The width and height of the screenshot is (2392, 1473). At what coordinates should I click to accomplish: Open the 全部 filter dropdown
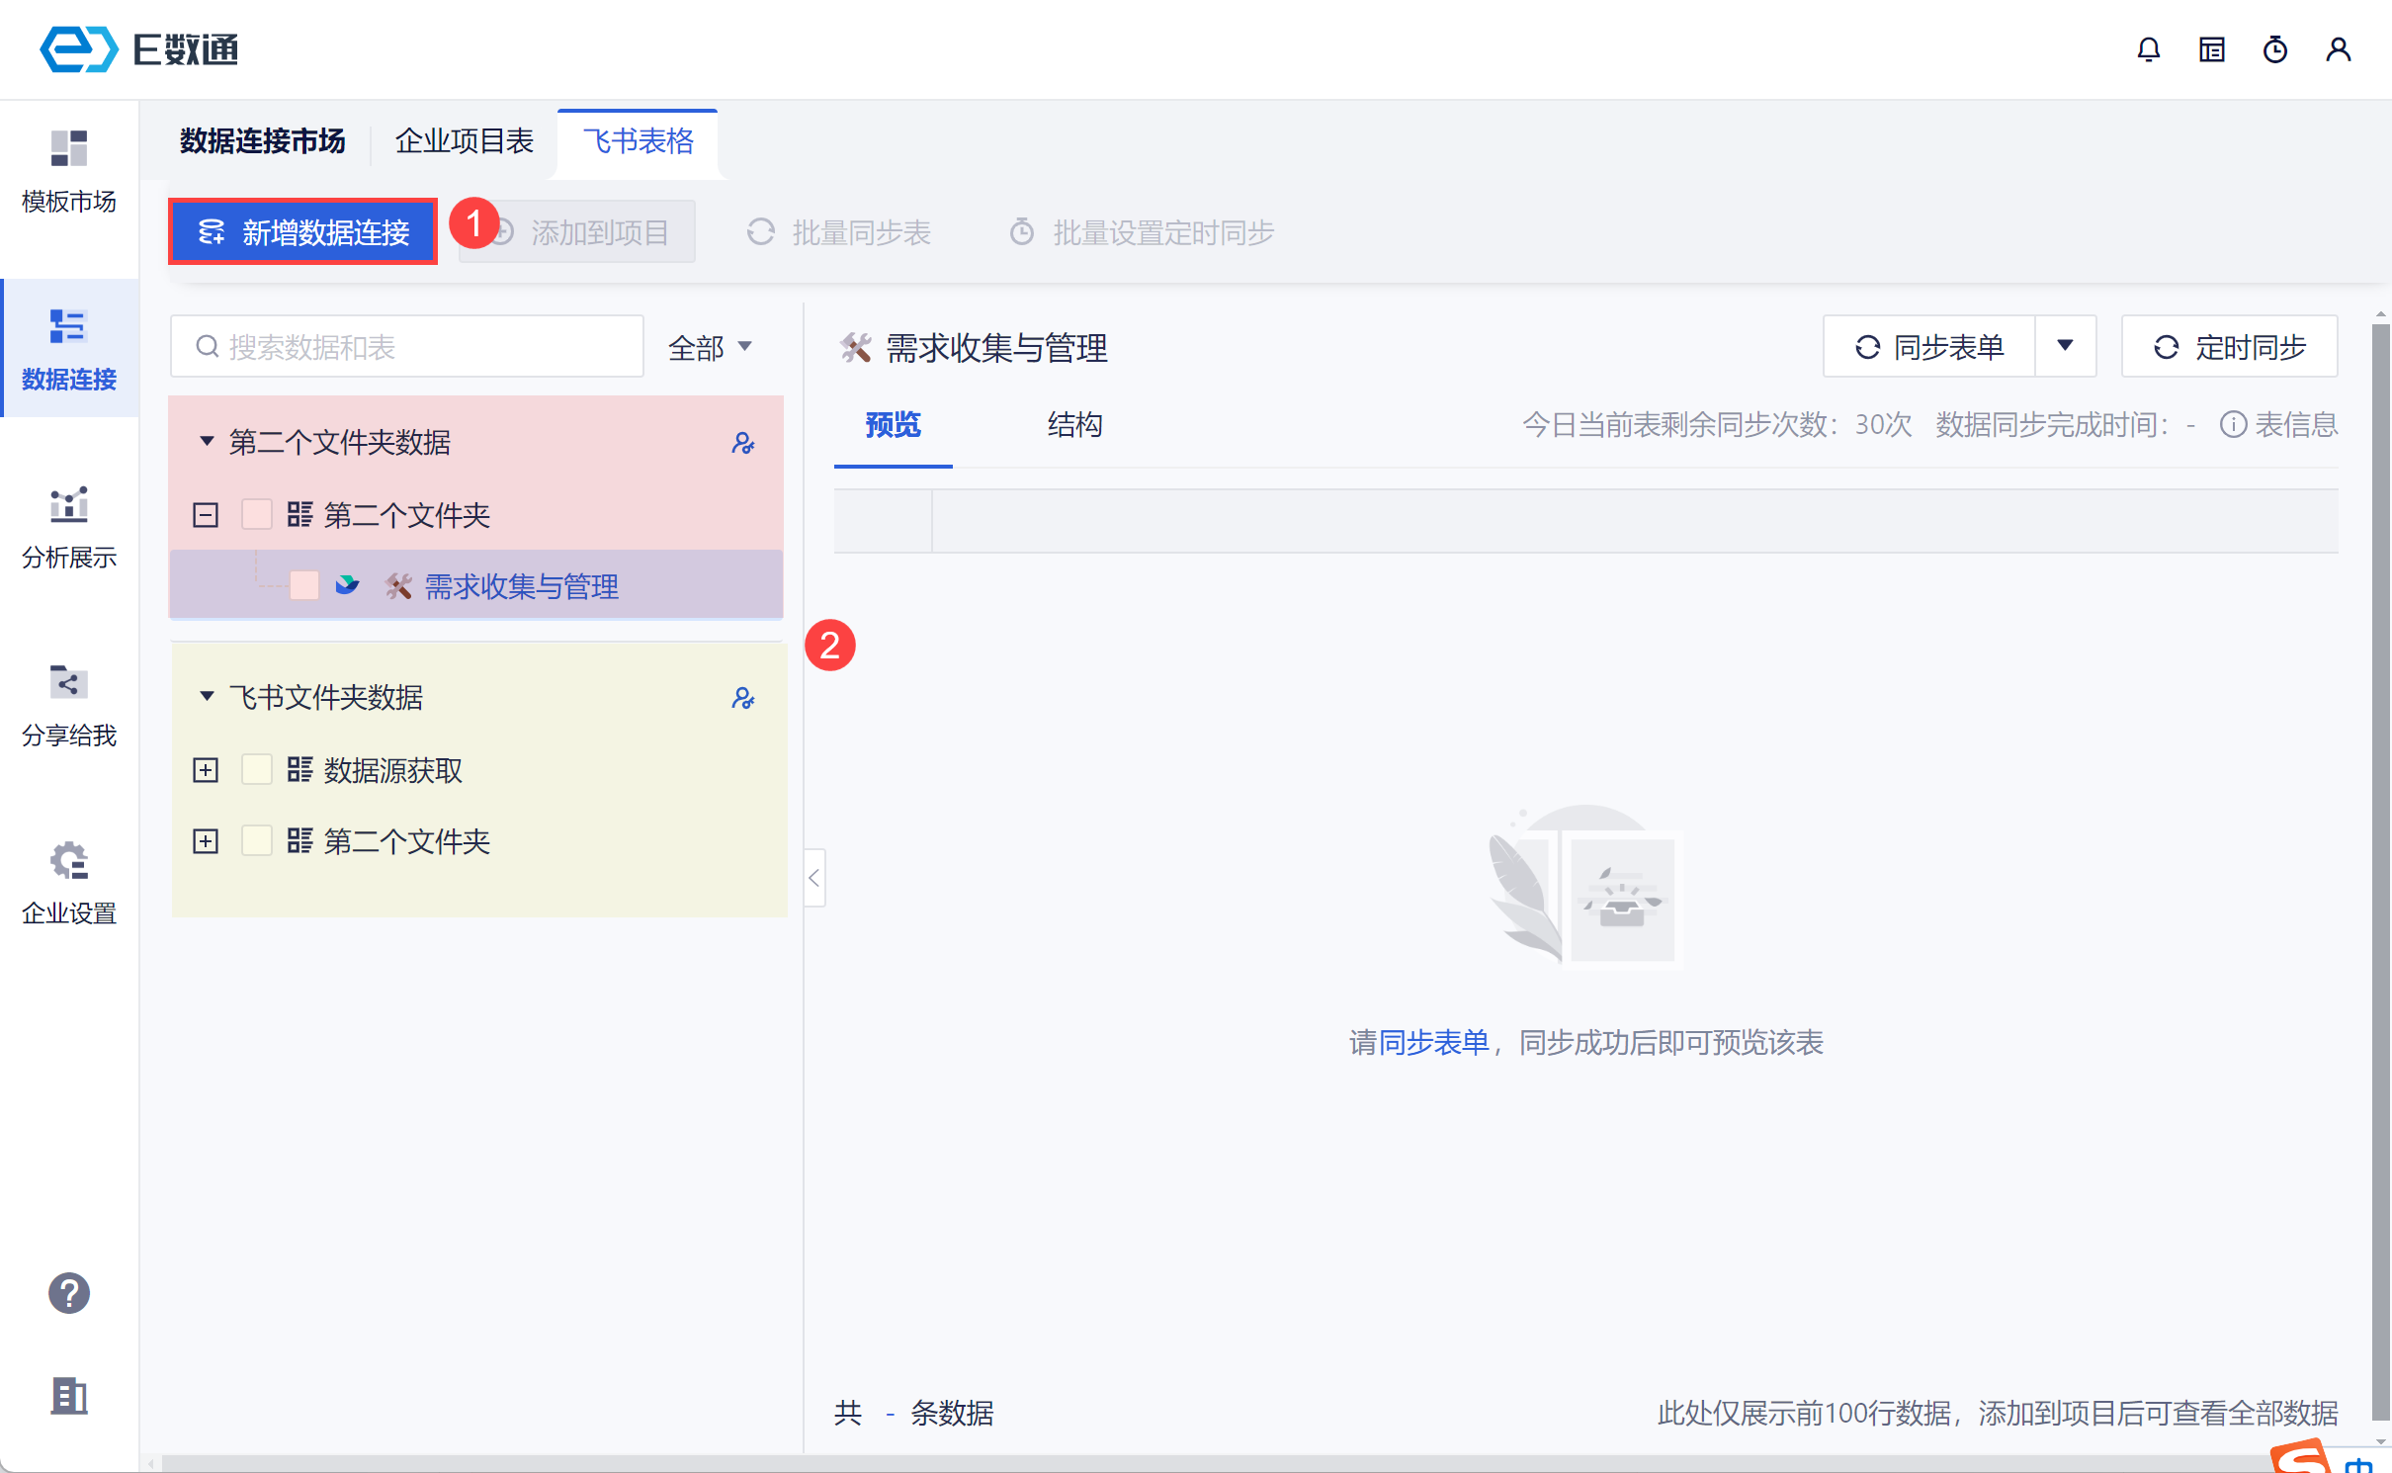tap(710, 347)
